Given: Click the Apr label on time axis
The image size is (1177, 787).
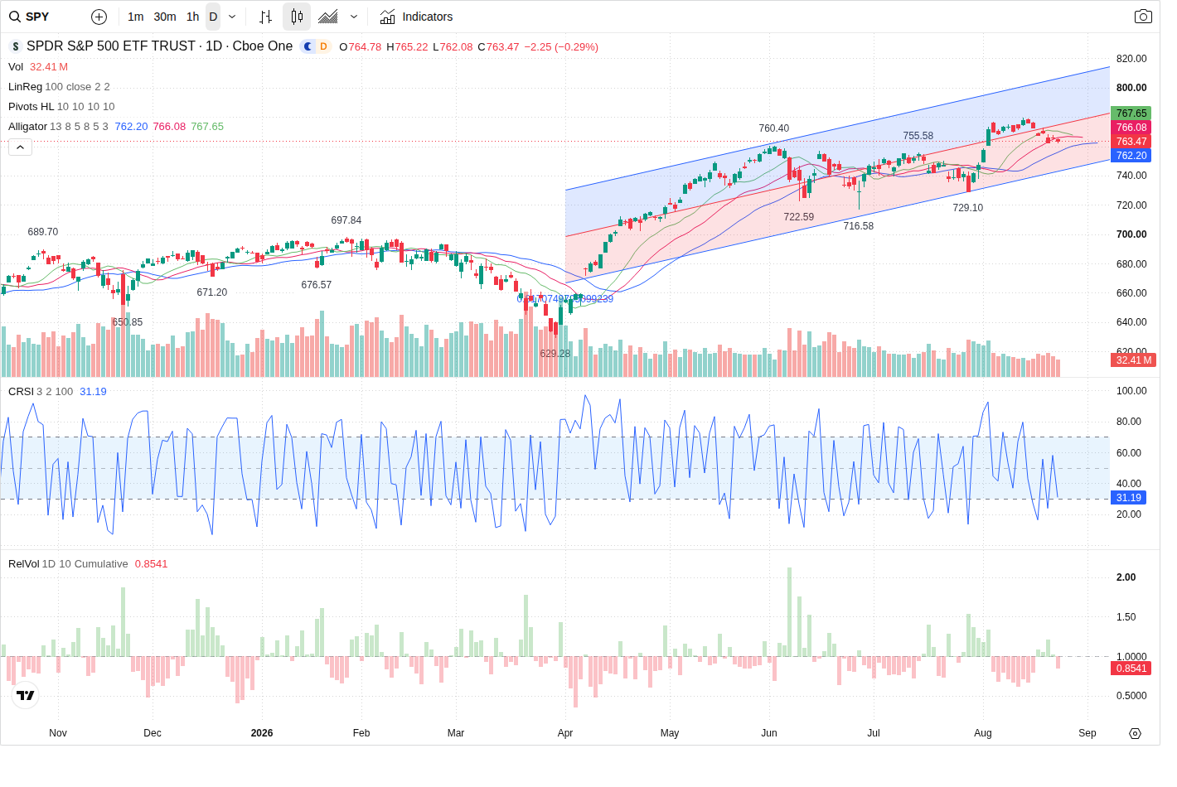Looking at the screenshot, I should click(x=565, y=733).
